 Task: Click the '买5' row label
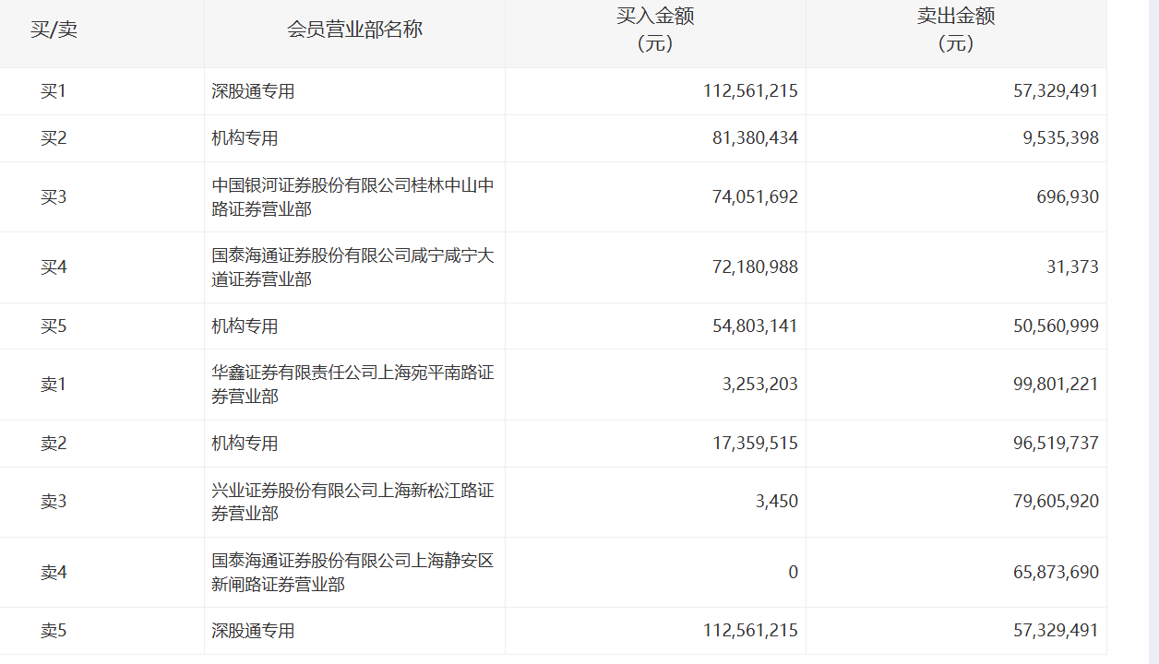pos(54,326)
